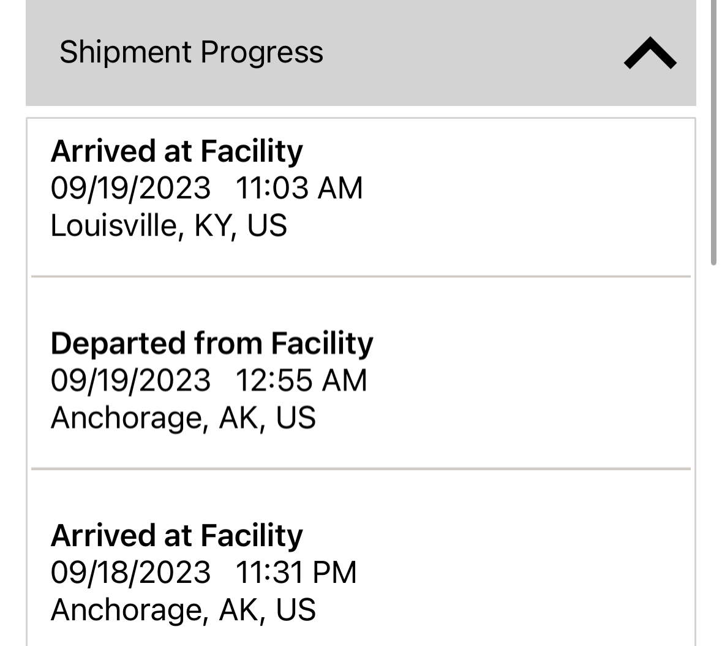Click the 09/19/2023 11:03 AM timestamp
The image size is (722, 646).
(x=207, y=189)
